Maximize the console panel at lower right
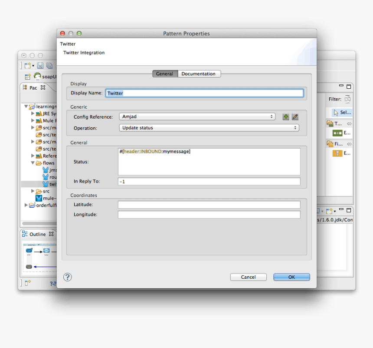 pos(349,210)
